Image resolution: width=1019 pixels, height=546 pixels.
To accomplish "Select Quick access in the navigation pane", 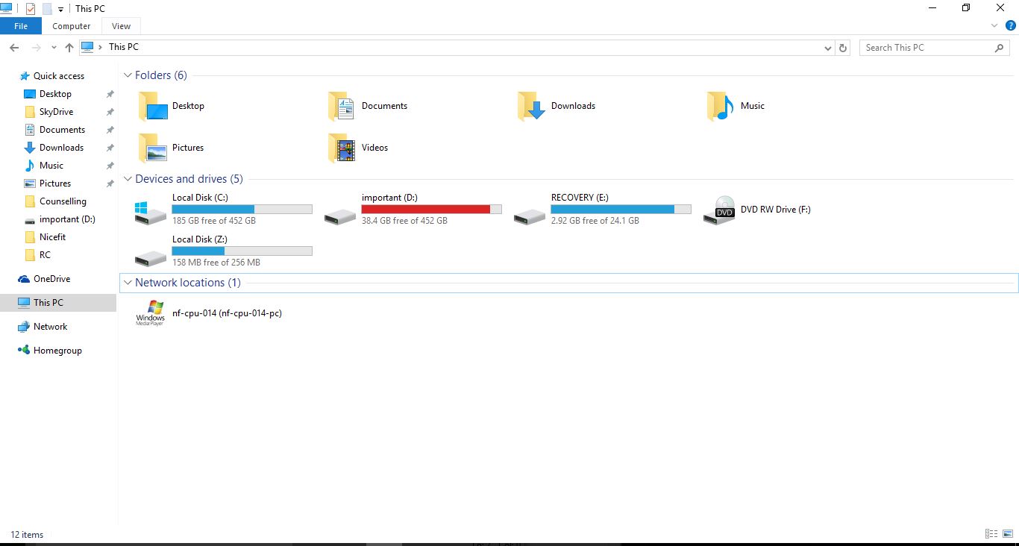I will [x=58, y=76].
